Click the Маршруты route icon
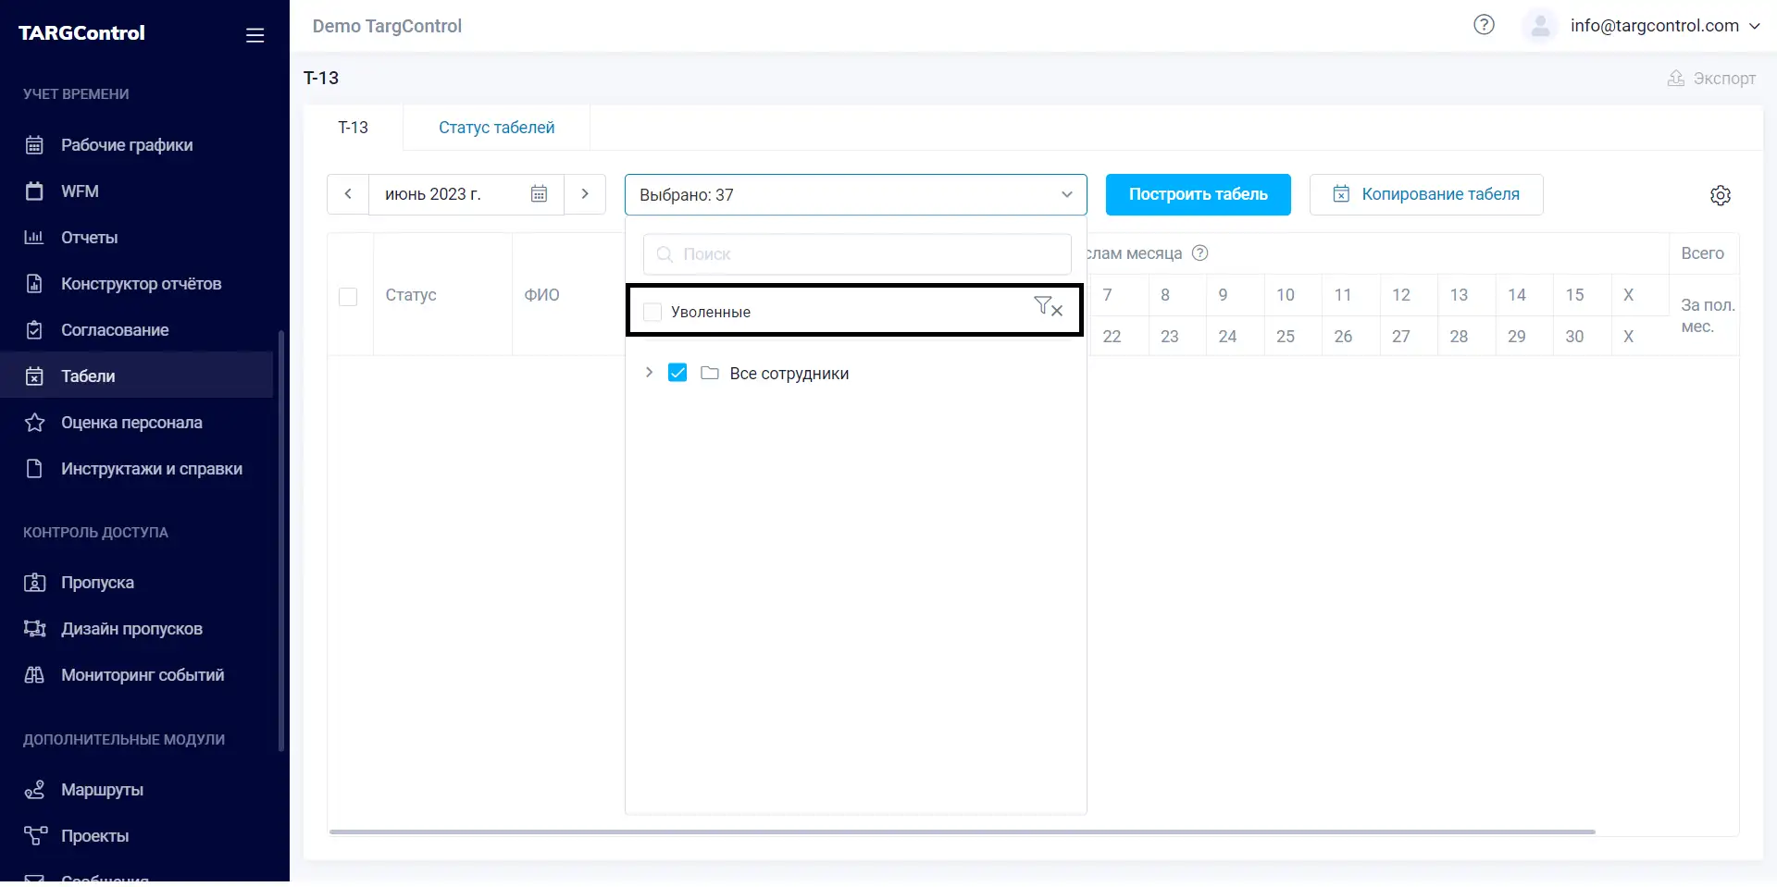 34,790
